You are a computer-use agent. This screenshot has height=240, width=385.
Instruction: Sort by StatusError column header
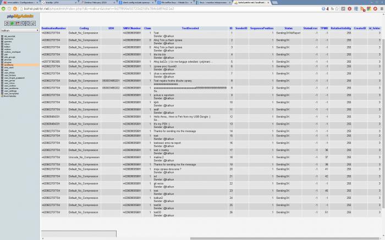(x=310, y=29)
